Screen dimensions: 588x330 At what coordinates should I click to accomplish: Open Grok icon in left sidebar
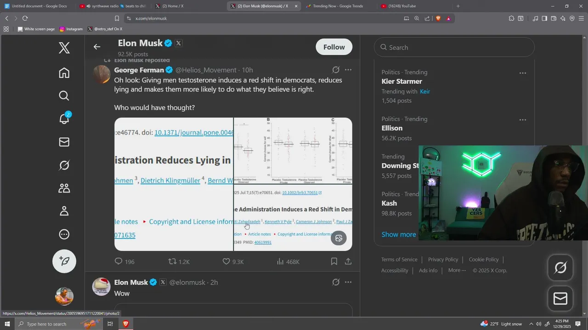(x=64, y=165)
